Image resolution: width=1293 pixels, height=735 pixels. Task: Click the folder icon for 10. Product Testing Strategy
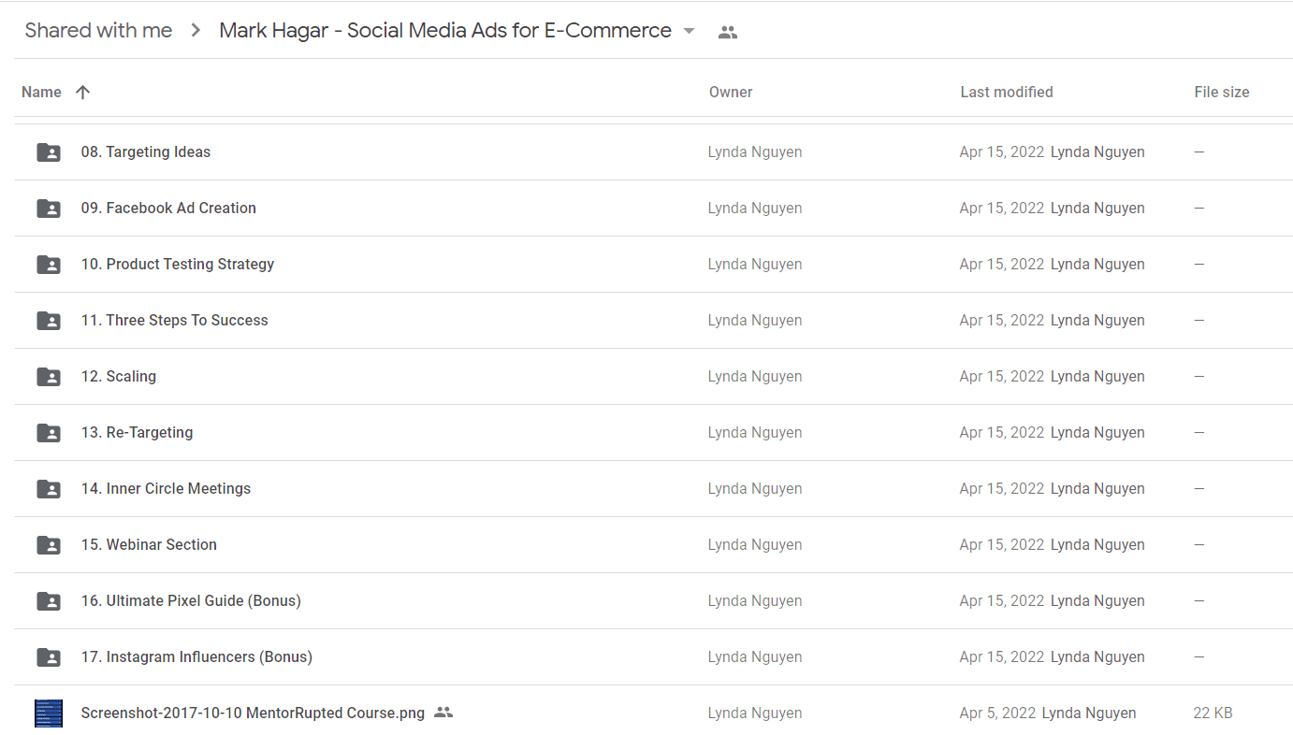[49, 265]
